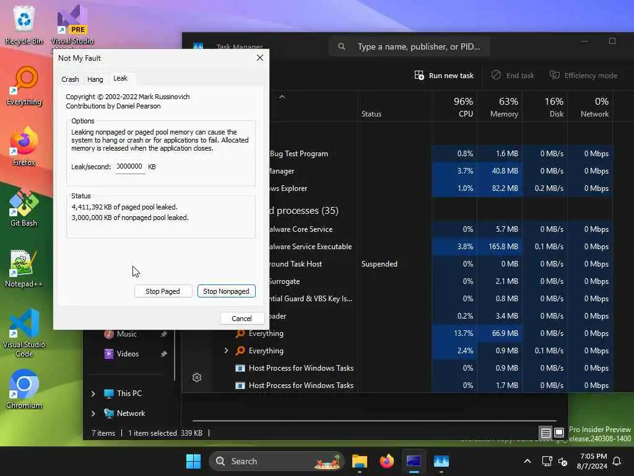Open the Chromium desktop shortcut
This screenshot has height=476, width=634.
24,389
